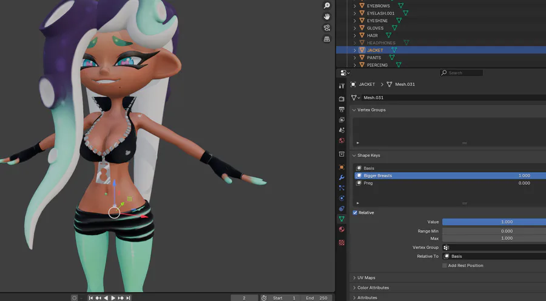Jump to previous keyframe
The height and width of the screenshot is (301, 546).
point(98,298)
